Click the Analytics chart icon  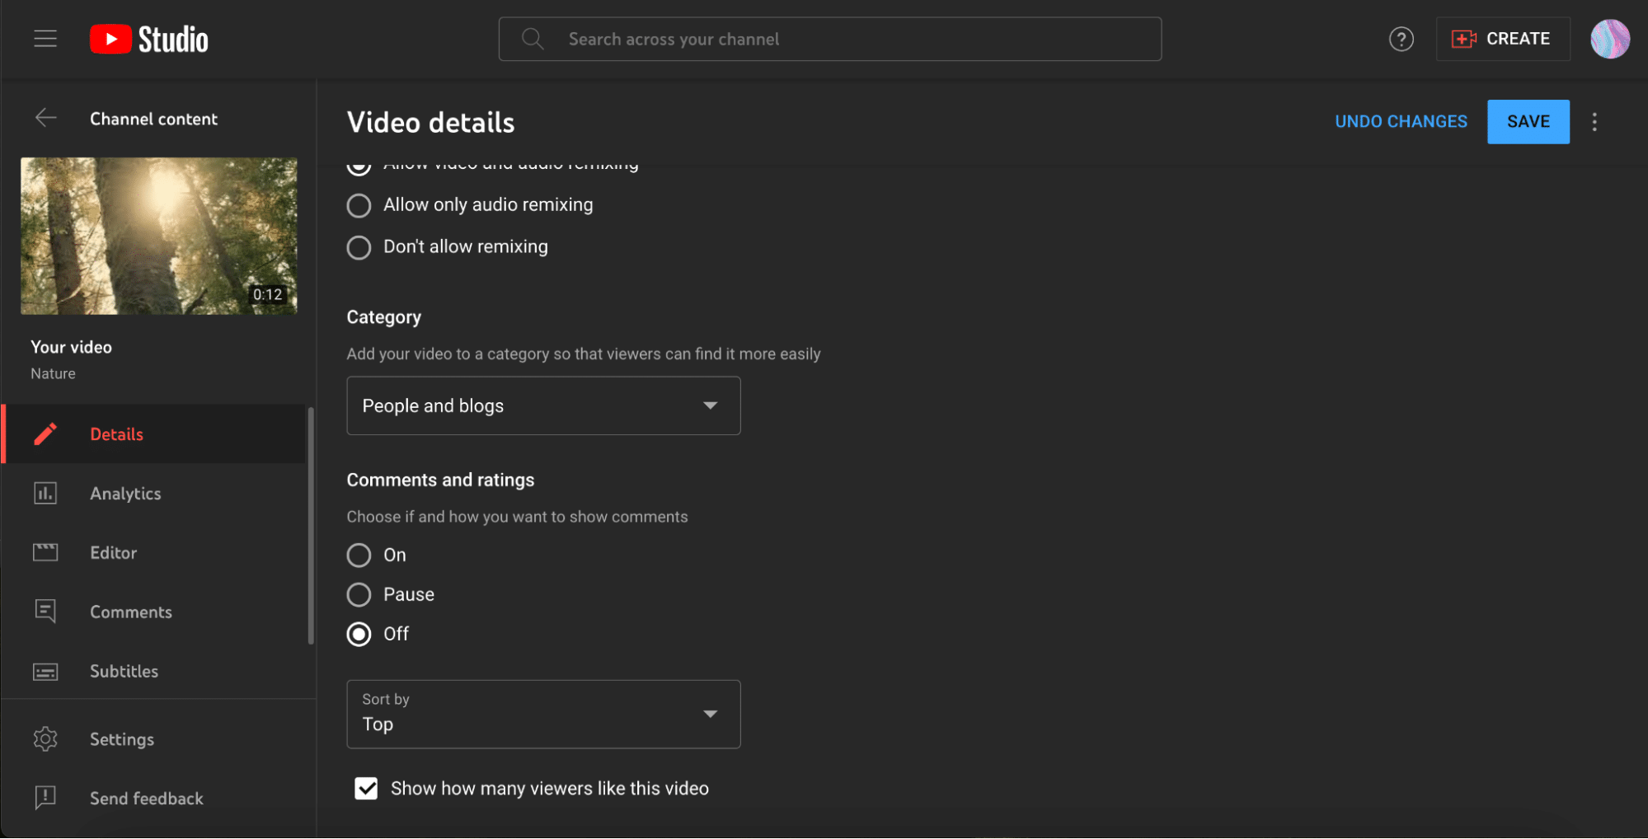(x=45, y=493)
